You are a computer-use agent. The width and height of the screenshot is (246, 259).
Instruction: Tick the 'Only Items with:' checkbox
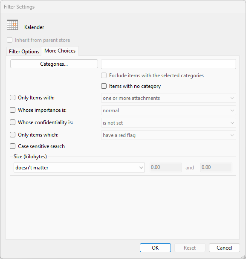click(x=12, y=98)
